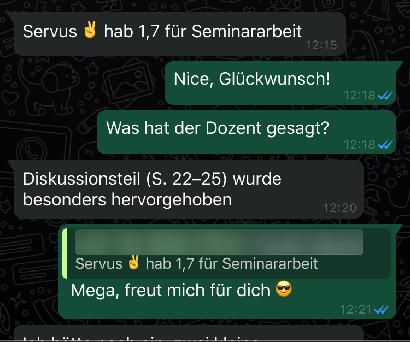
Task: Click the blurred sender name in quoted reply
Action: 219,242
